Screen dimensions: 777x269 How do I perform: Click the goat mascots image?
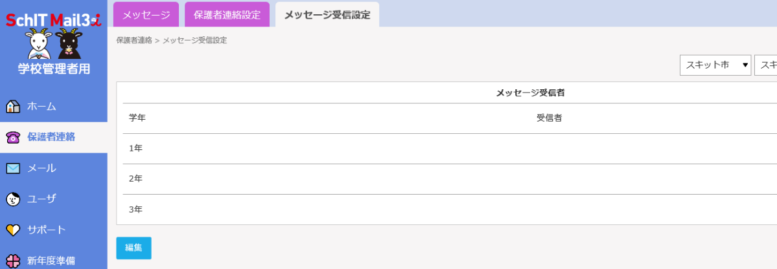coord(53,44)
